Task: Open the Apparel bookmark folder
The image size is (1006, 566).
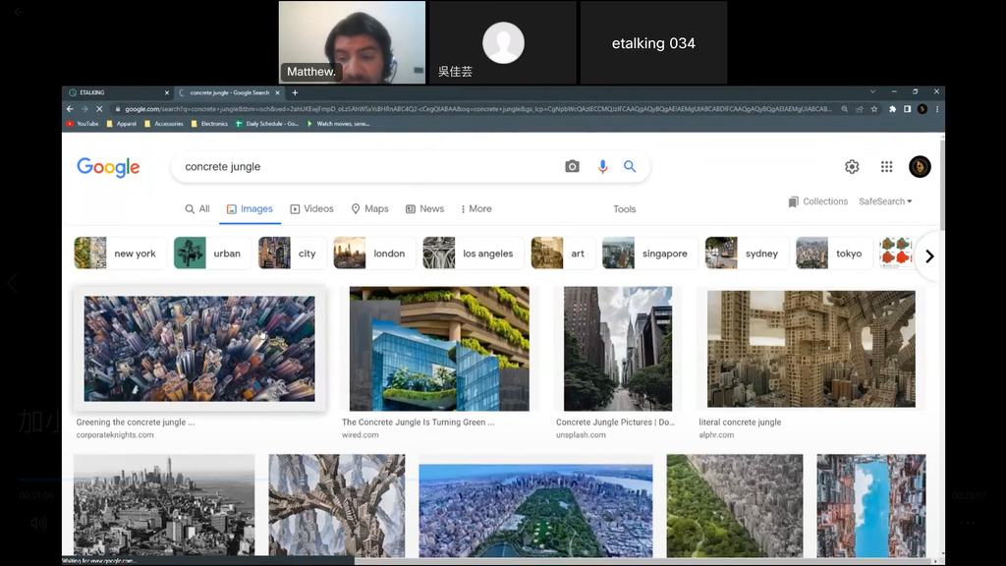Action: coord(122,124)
